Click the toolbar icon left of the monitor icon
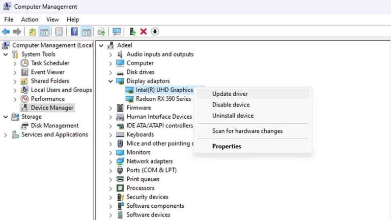Viewport: 391px width, 220px height. click(x=101, y=32)
